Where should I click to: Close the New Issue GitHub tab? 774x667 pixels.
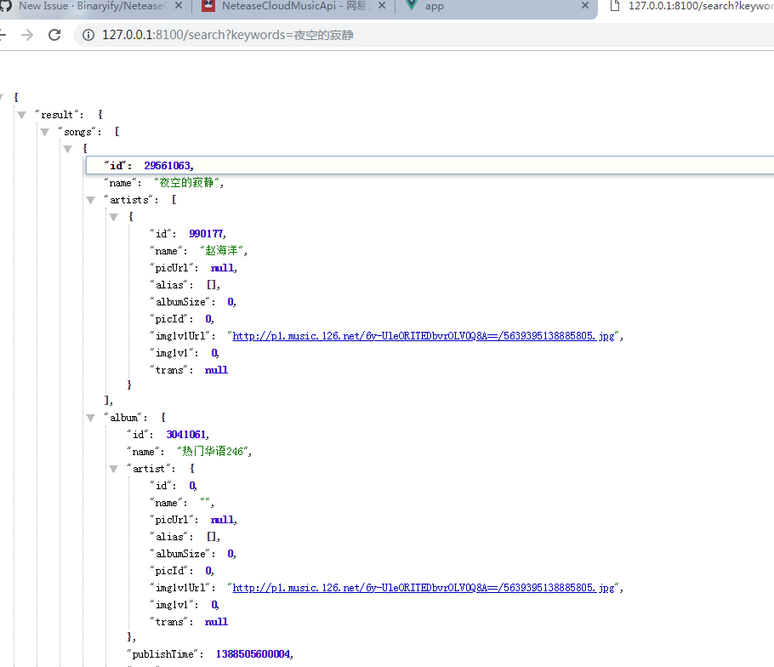tap(179, 5)
